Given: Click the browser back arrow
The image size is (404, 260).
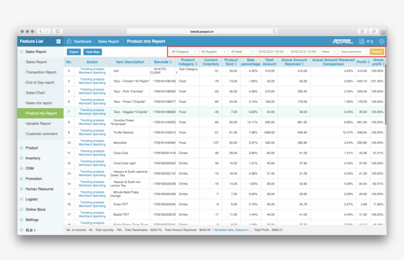Looking at the screenshot, I should (x=41, y=32).
